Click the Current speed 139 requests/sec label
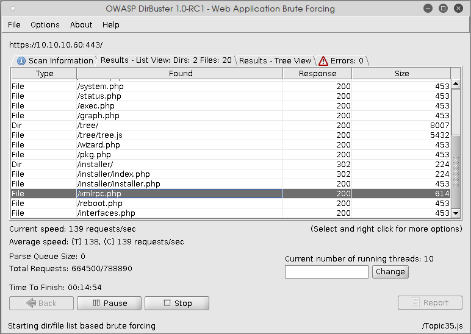Image resolution: width=471 pixels, height=334 pixels. click(73, 229)
